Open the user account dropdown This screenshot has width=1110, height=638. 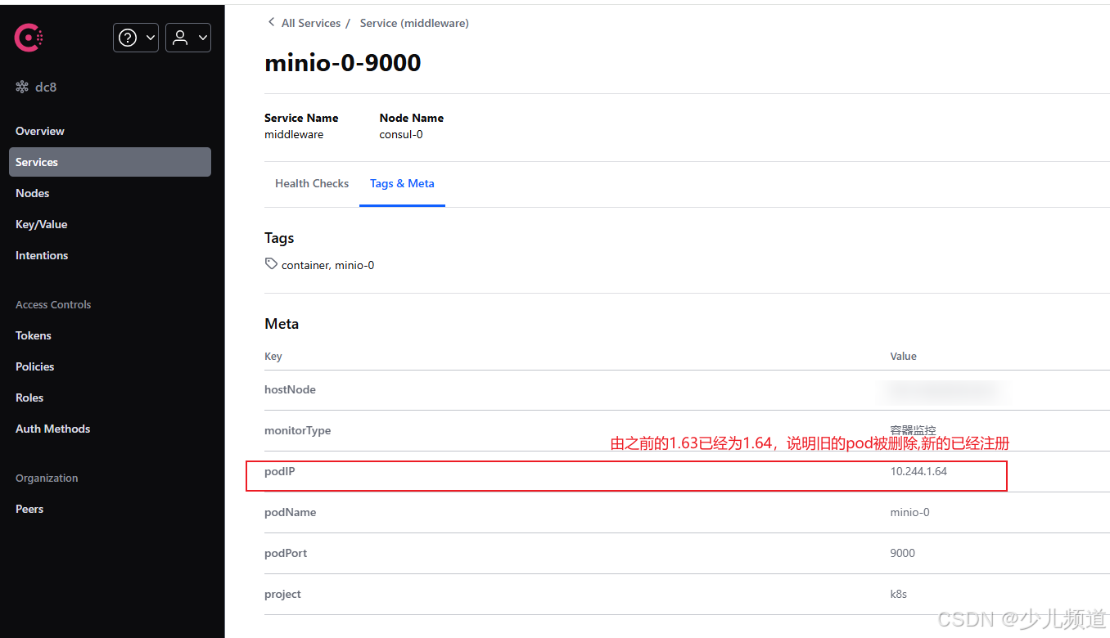188,38
